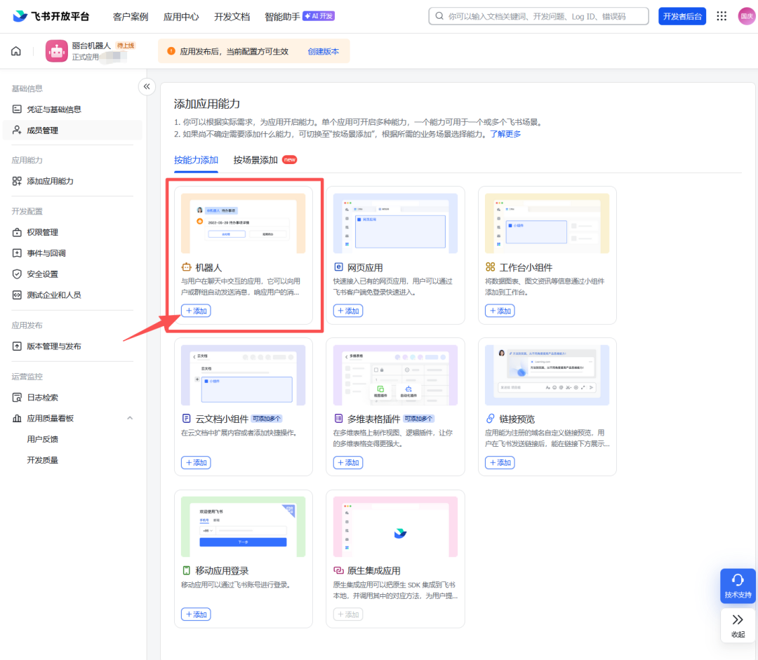
Task: Click the 测试企业和人员 code icon
Action: pos(17,295)
